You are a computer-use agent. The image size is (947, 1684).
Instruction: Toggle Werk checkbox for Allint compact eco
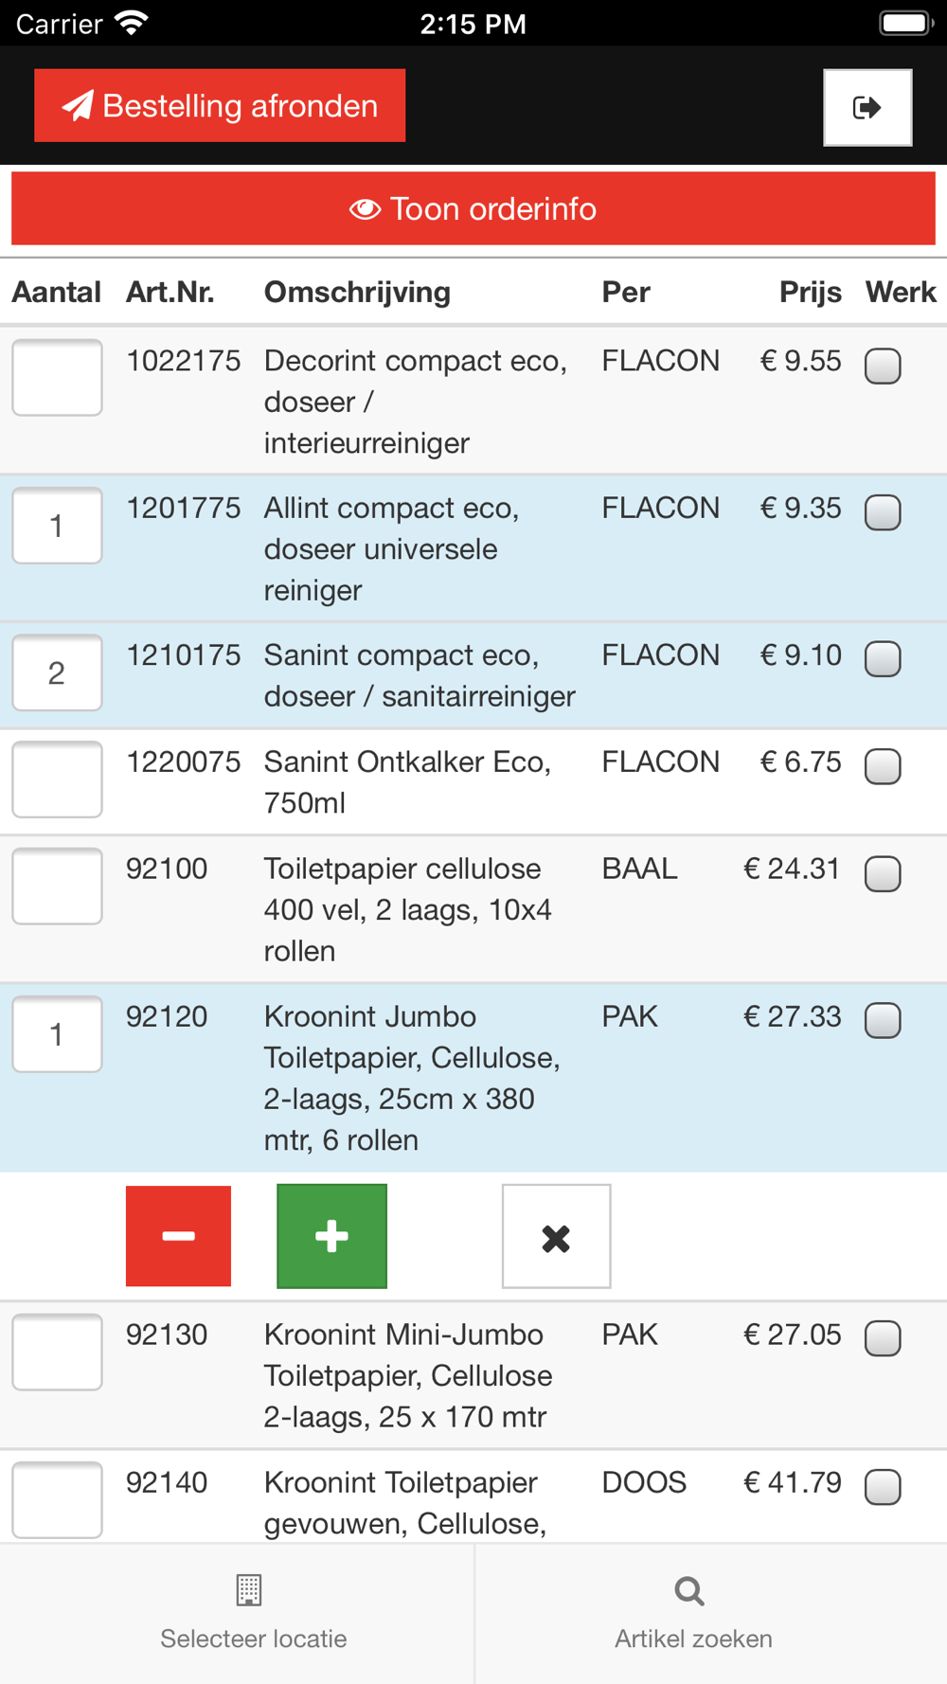tap(883, 512)
